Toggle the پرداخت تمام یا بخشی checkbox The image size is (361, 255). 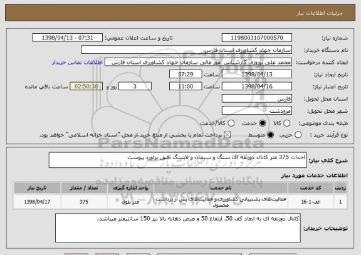(x=228, y=135)
